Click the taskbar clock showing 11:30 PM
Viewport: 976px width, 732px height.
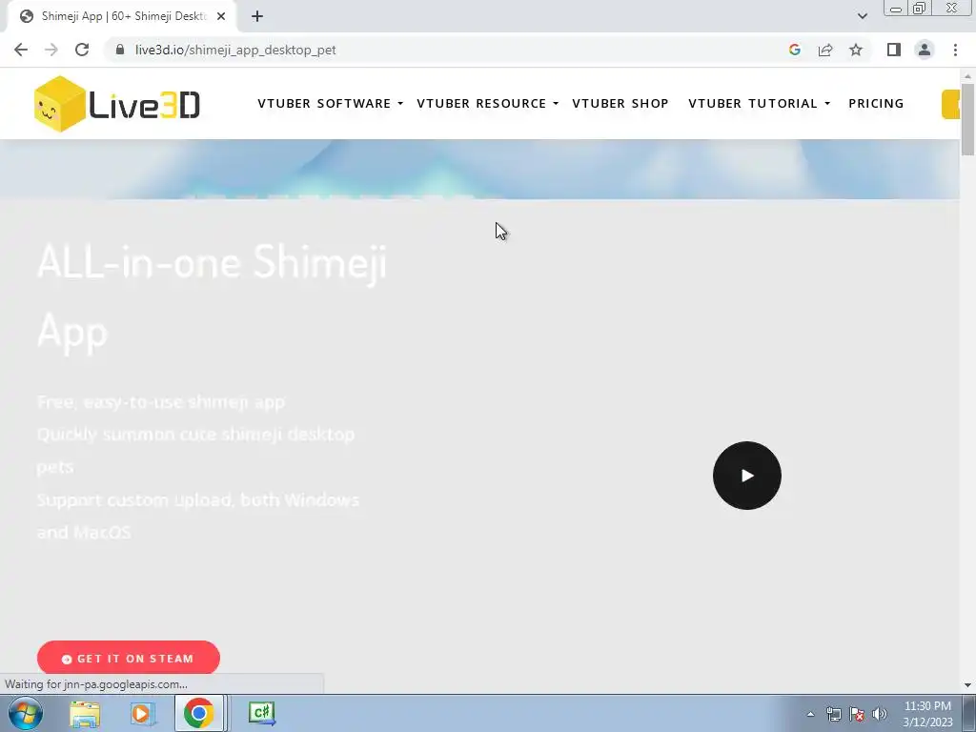pyautogui.click(x=927, y=714)
